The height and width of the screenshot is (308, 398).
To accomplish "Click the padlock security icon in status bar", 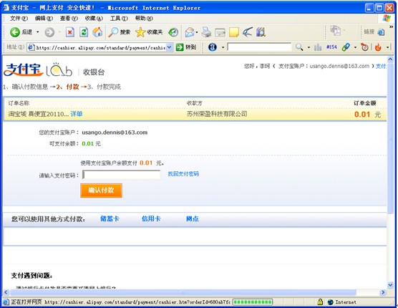I will click(320, 302).
